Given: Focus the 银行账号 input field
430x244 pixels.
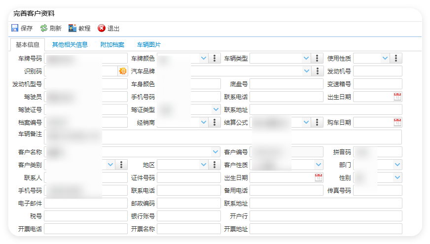Looking at the screenshot, I should tap(189, 216).
